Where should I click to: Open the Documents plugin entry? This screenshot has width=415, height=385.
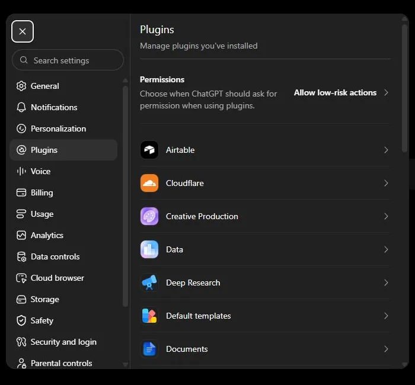coord(264,349)
